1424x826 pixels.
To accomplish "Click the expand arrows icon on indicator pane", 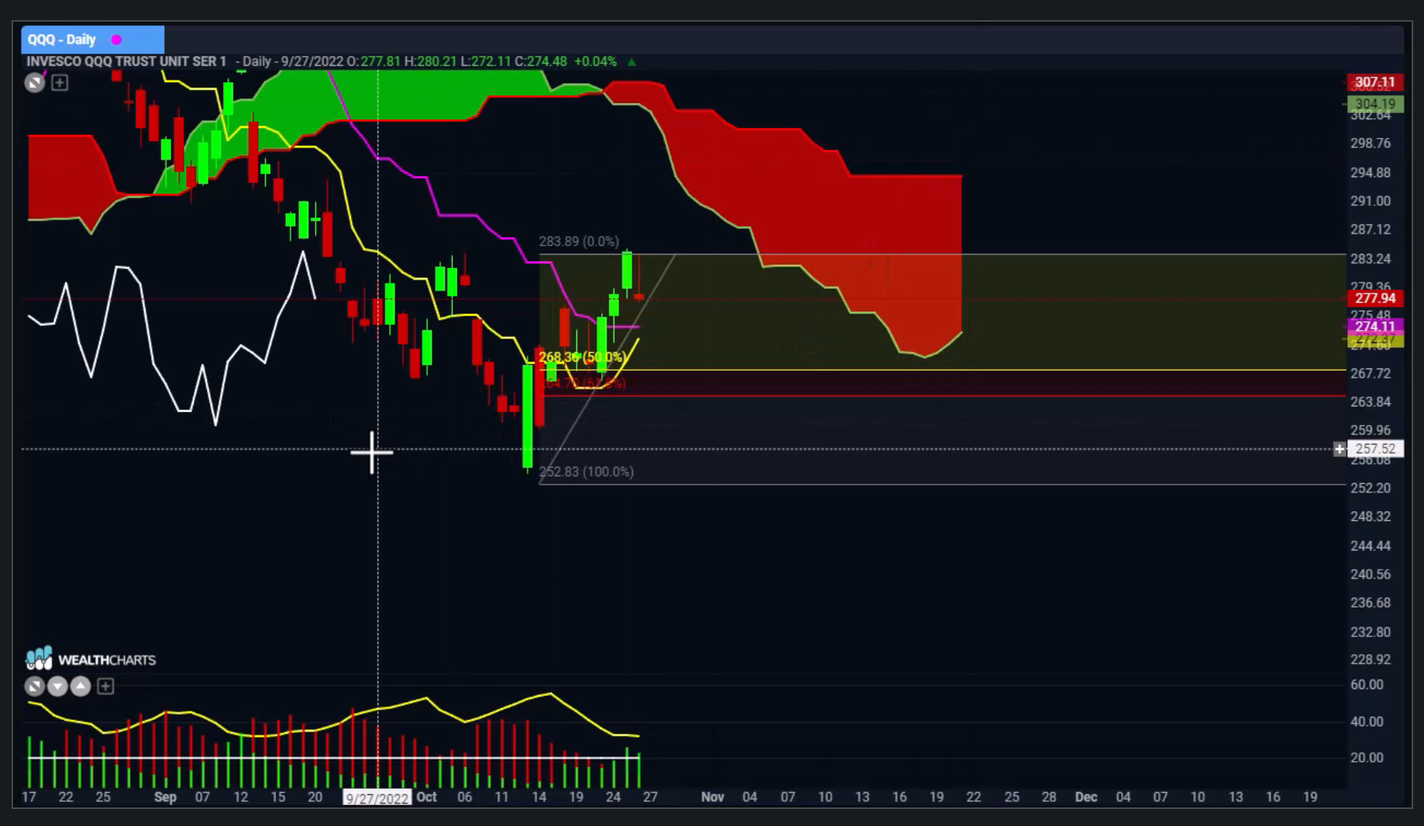I will click(x=35, y=687).
